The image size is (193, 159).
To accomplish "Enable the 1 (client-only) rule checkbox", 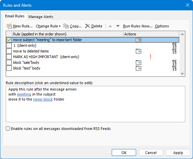I will click(x=9, y=45).
